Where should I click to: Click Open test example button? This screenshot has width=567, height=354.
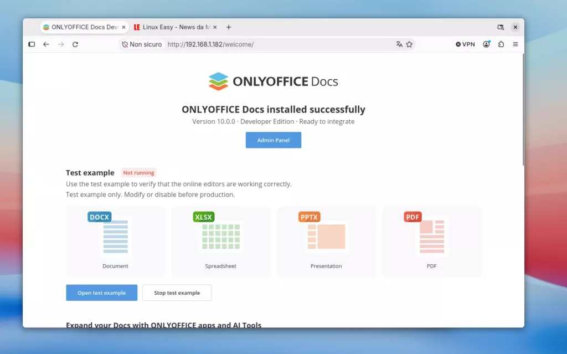click(x=102, y=293)
